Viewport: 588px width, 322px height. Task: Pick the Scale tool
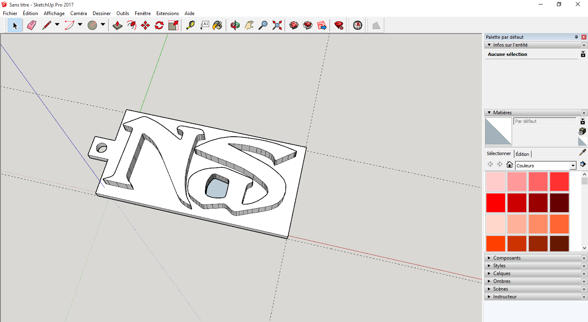click(x=173, y=25)
